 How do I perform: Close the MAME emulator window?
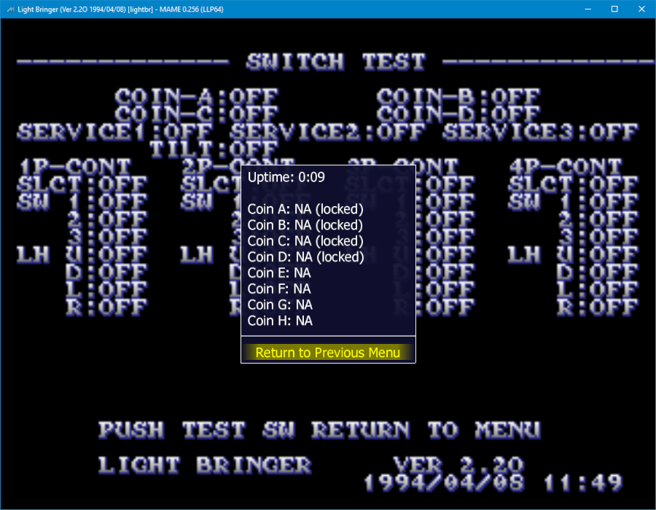(x=641, y=9)
